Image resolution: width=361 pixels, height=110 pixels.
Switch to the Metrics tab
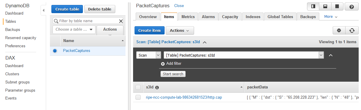click(x=188, y=17)
